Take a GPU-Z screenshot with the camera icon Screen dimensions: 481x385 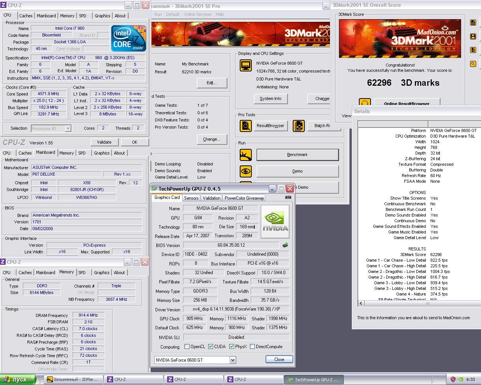[x=288, y=197]
